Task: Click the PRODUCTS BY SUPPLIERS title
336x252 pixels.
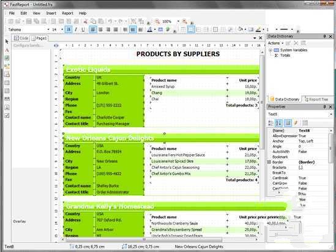Action: click(x=178, y=54)
